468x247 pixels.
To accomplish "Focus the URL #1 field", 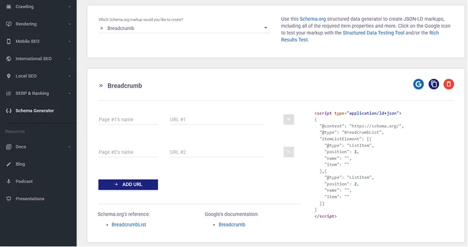I will click(x=217, y=119).
